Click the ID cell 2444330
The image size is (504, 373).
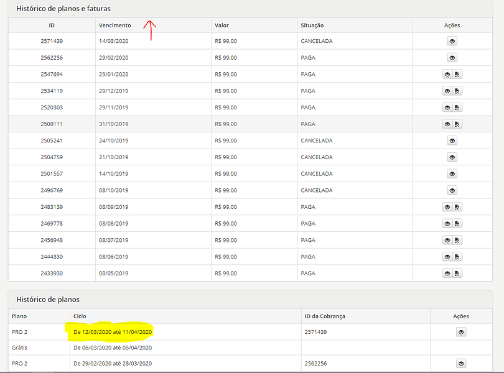point(52,257)
